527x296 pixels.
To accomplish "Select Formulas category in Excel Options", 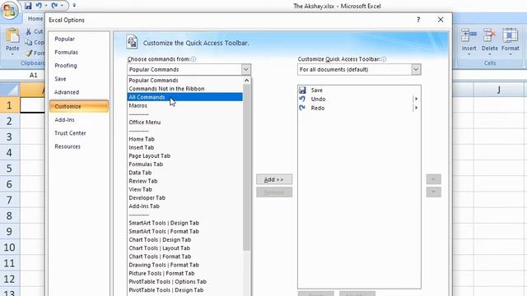I will tap(66, 53).
